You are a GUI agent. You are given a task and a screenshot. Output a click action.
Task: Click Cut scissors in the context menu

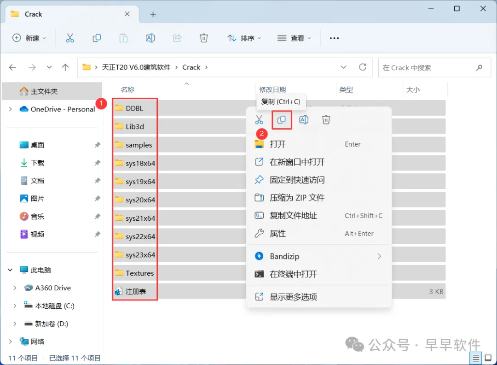(259, 120)
